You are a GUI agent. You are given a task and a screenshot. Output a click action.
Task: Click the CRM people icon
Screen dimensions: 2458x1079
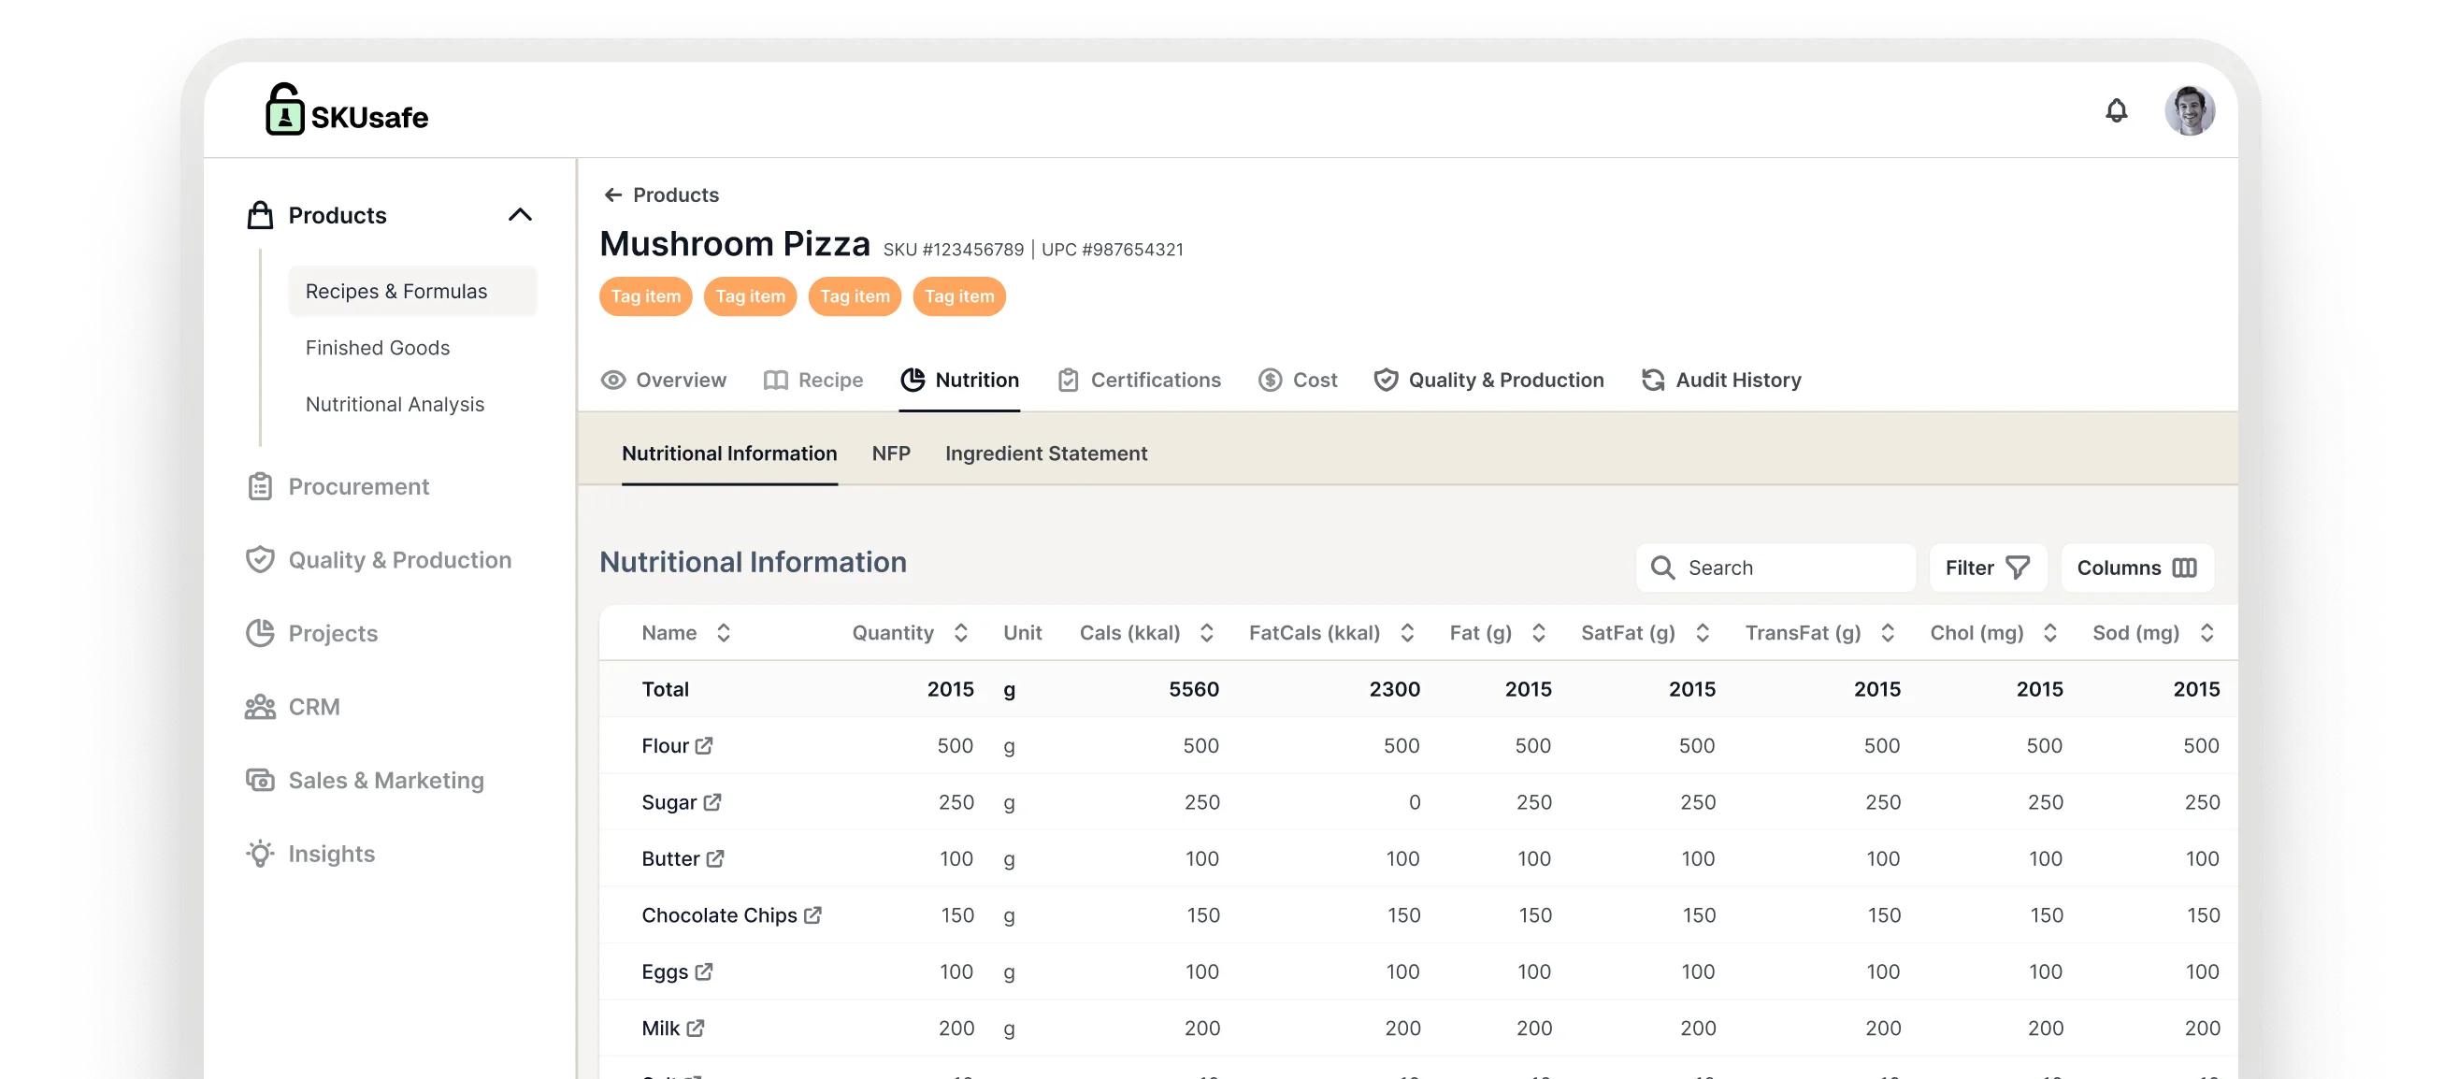click(x=260, y=707)
